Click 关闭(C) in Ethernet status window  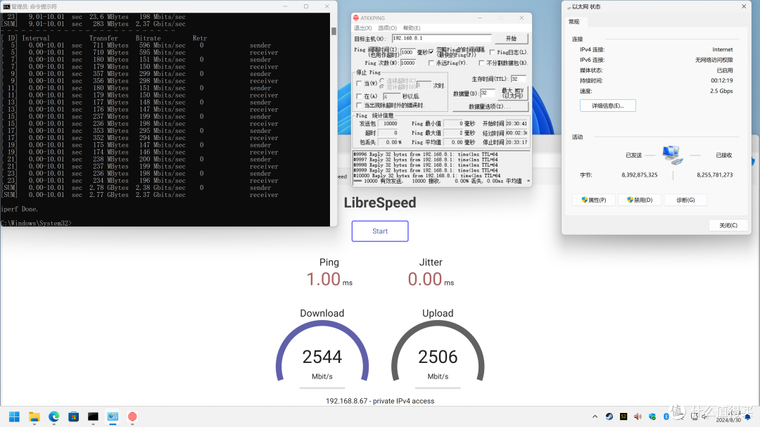point(728,225)
